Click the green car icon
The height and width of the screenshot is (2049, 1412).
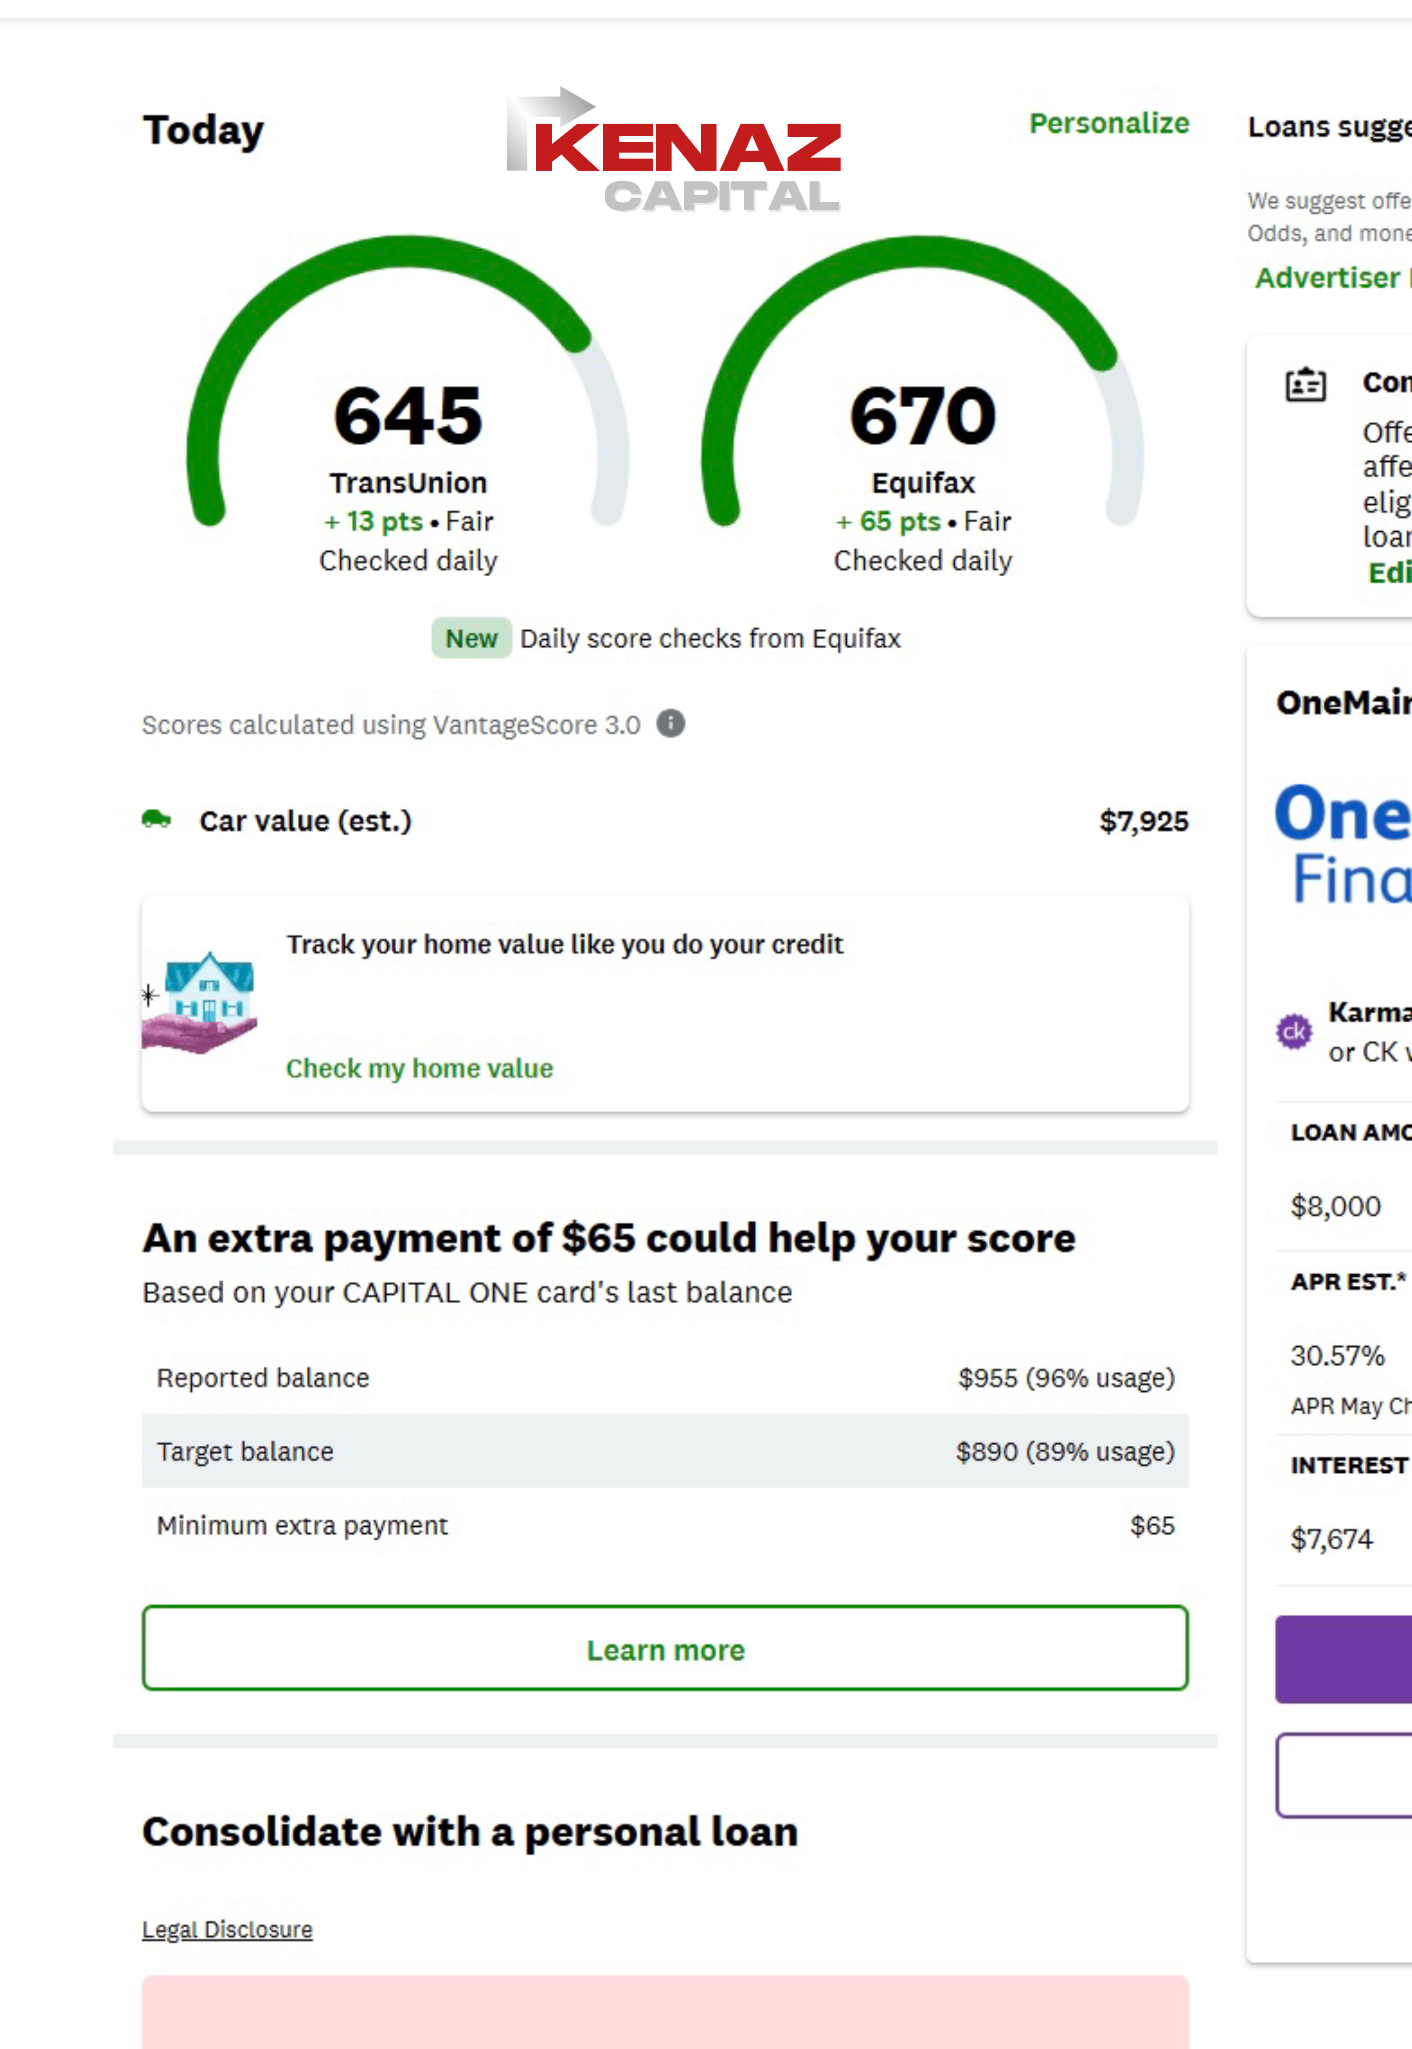(157, 819)
